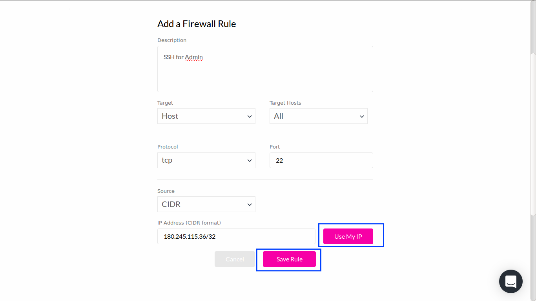Expand Protocol options using its chevron

250,160
